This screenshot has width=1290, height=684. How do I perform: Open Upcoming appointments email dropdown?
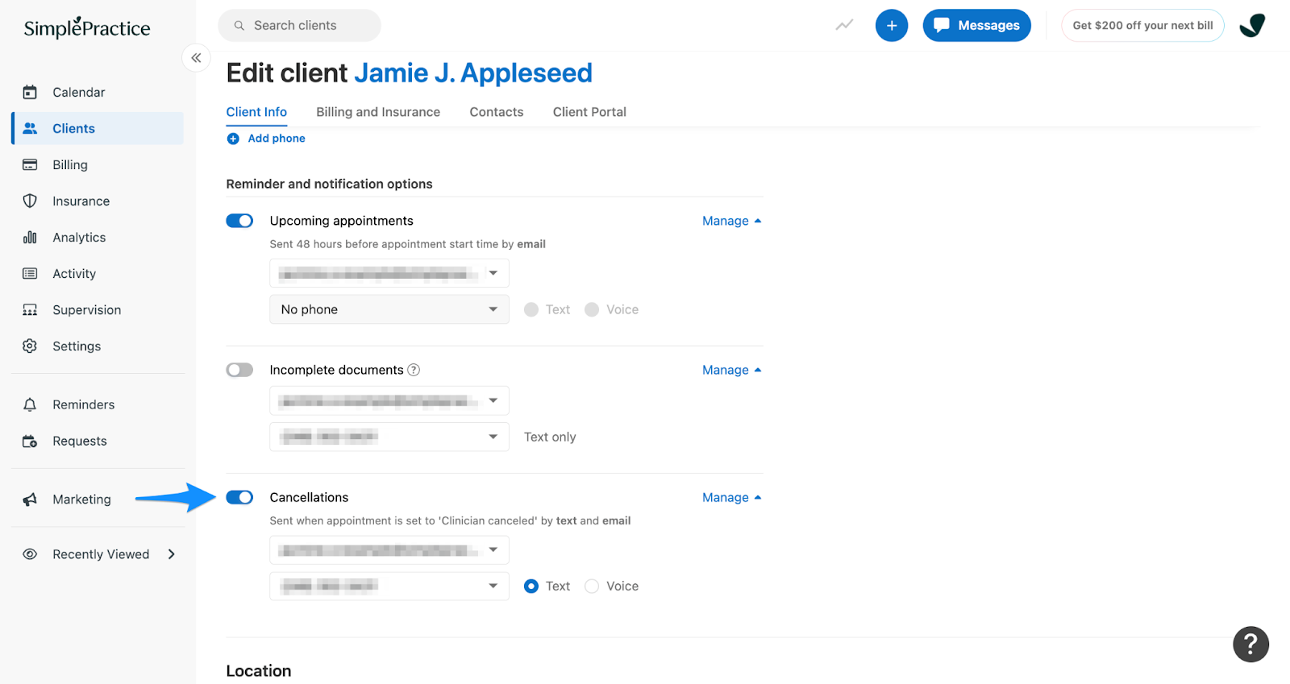(389, 273)
